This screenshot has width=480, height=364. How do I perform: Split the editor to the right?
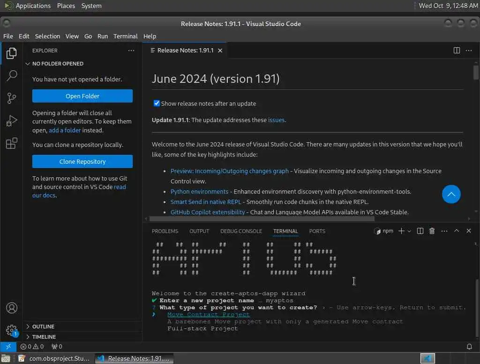(457, 51)
